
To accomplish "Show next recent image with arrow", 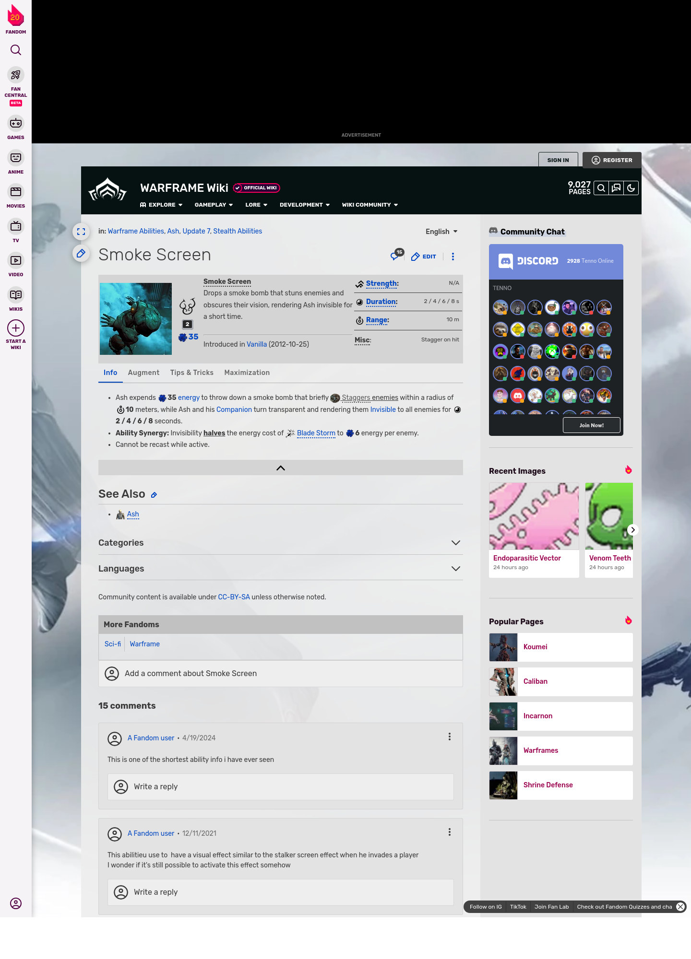I will click(633, 530).
